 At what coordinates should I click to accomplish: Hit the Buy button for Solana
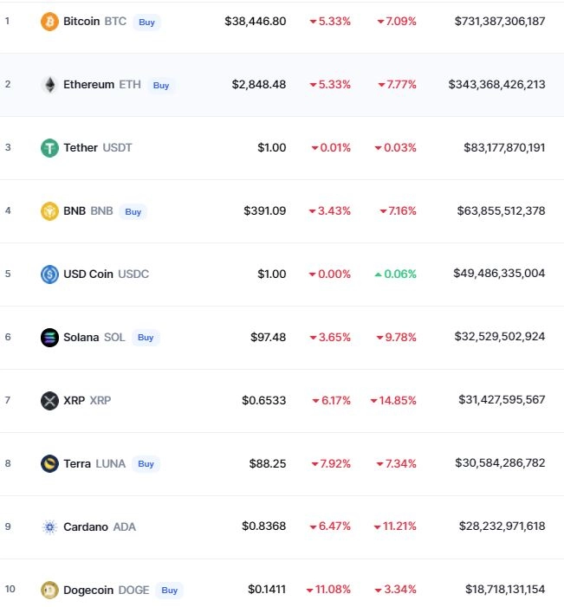coord(145,338)
